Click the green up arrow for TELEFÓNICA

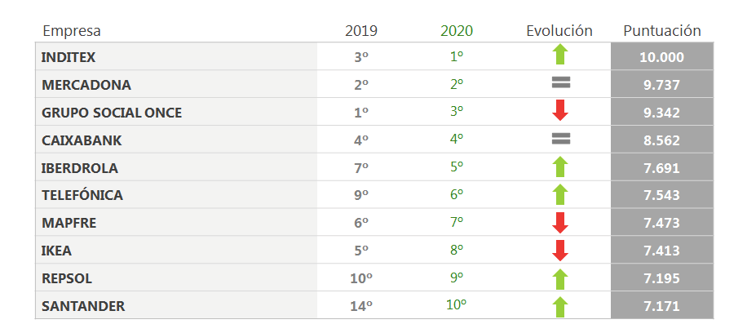[559, 195]
